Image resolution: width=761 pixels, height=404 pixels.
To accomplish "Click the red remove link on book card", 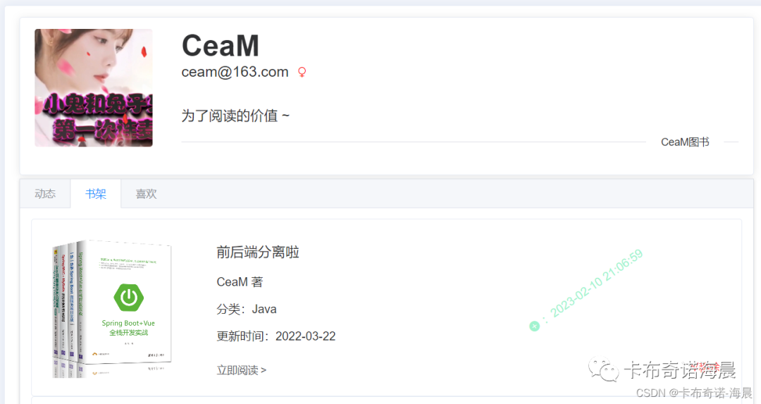I will point(706,367).
